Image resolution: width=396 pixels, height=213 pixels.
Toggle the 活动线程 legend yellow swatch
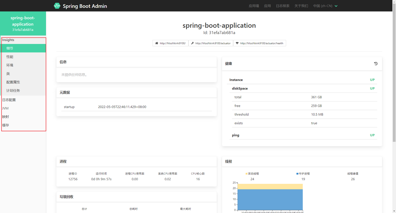246,174
